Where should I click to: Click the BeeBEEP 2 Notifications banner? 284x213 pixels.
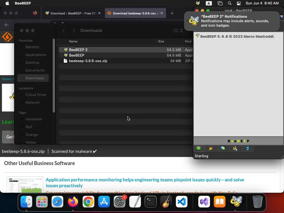[232, 21]
